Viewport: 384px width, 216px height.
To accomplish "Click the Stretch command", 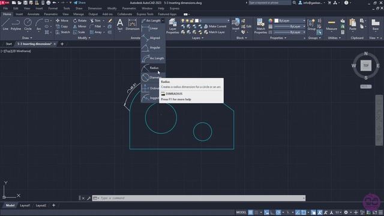I will point(62,32).
